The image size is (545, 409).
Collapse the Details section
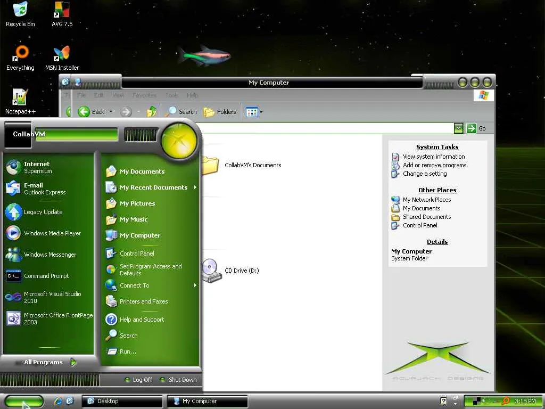(437, 242)
